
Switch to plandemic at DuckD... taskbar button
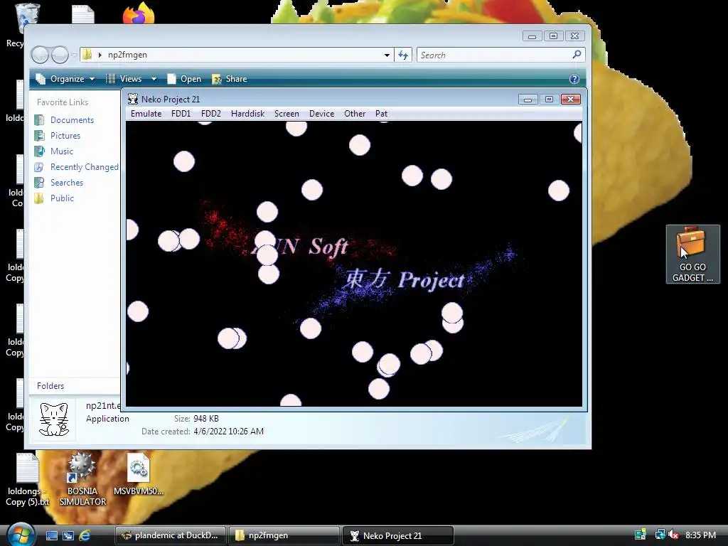click(171, 535)
